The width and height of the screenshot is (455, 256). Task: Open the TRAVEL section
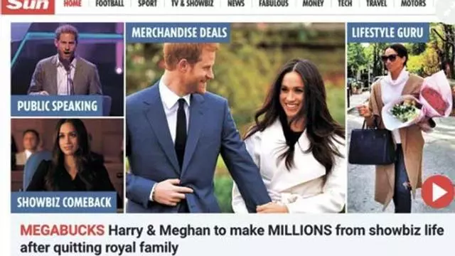point(376,4)
